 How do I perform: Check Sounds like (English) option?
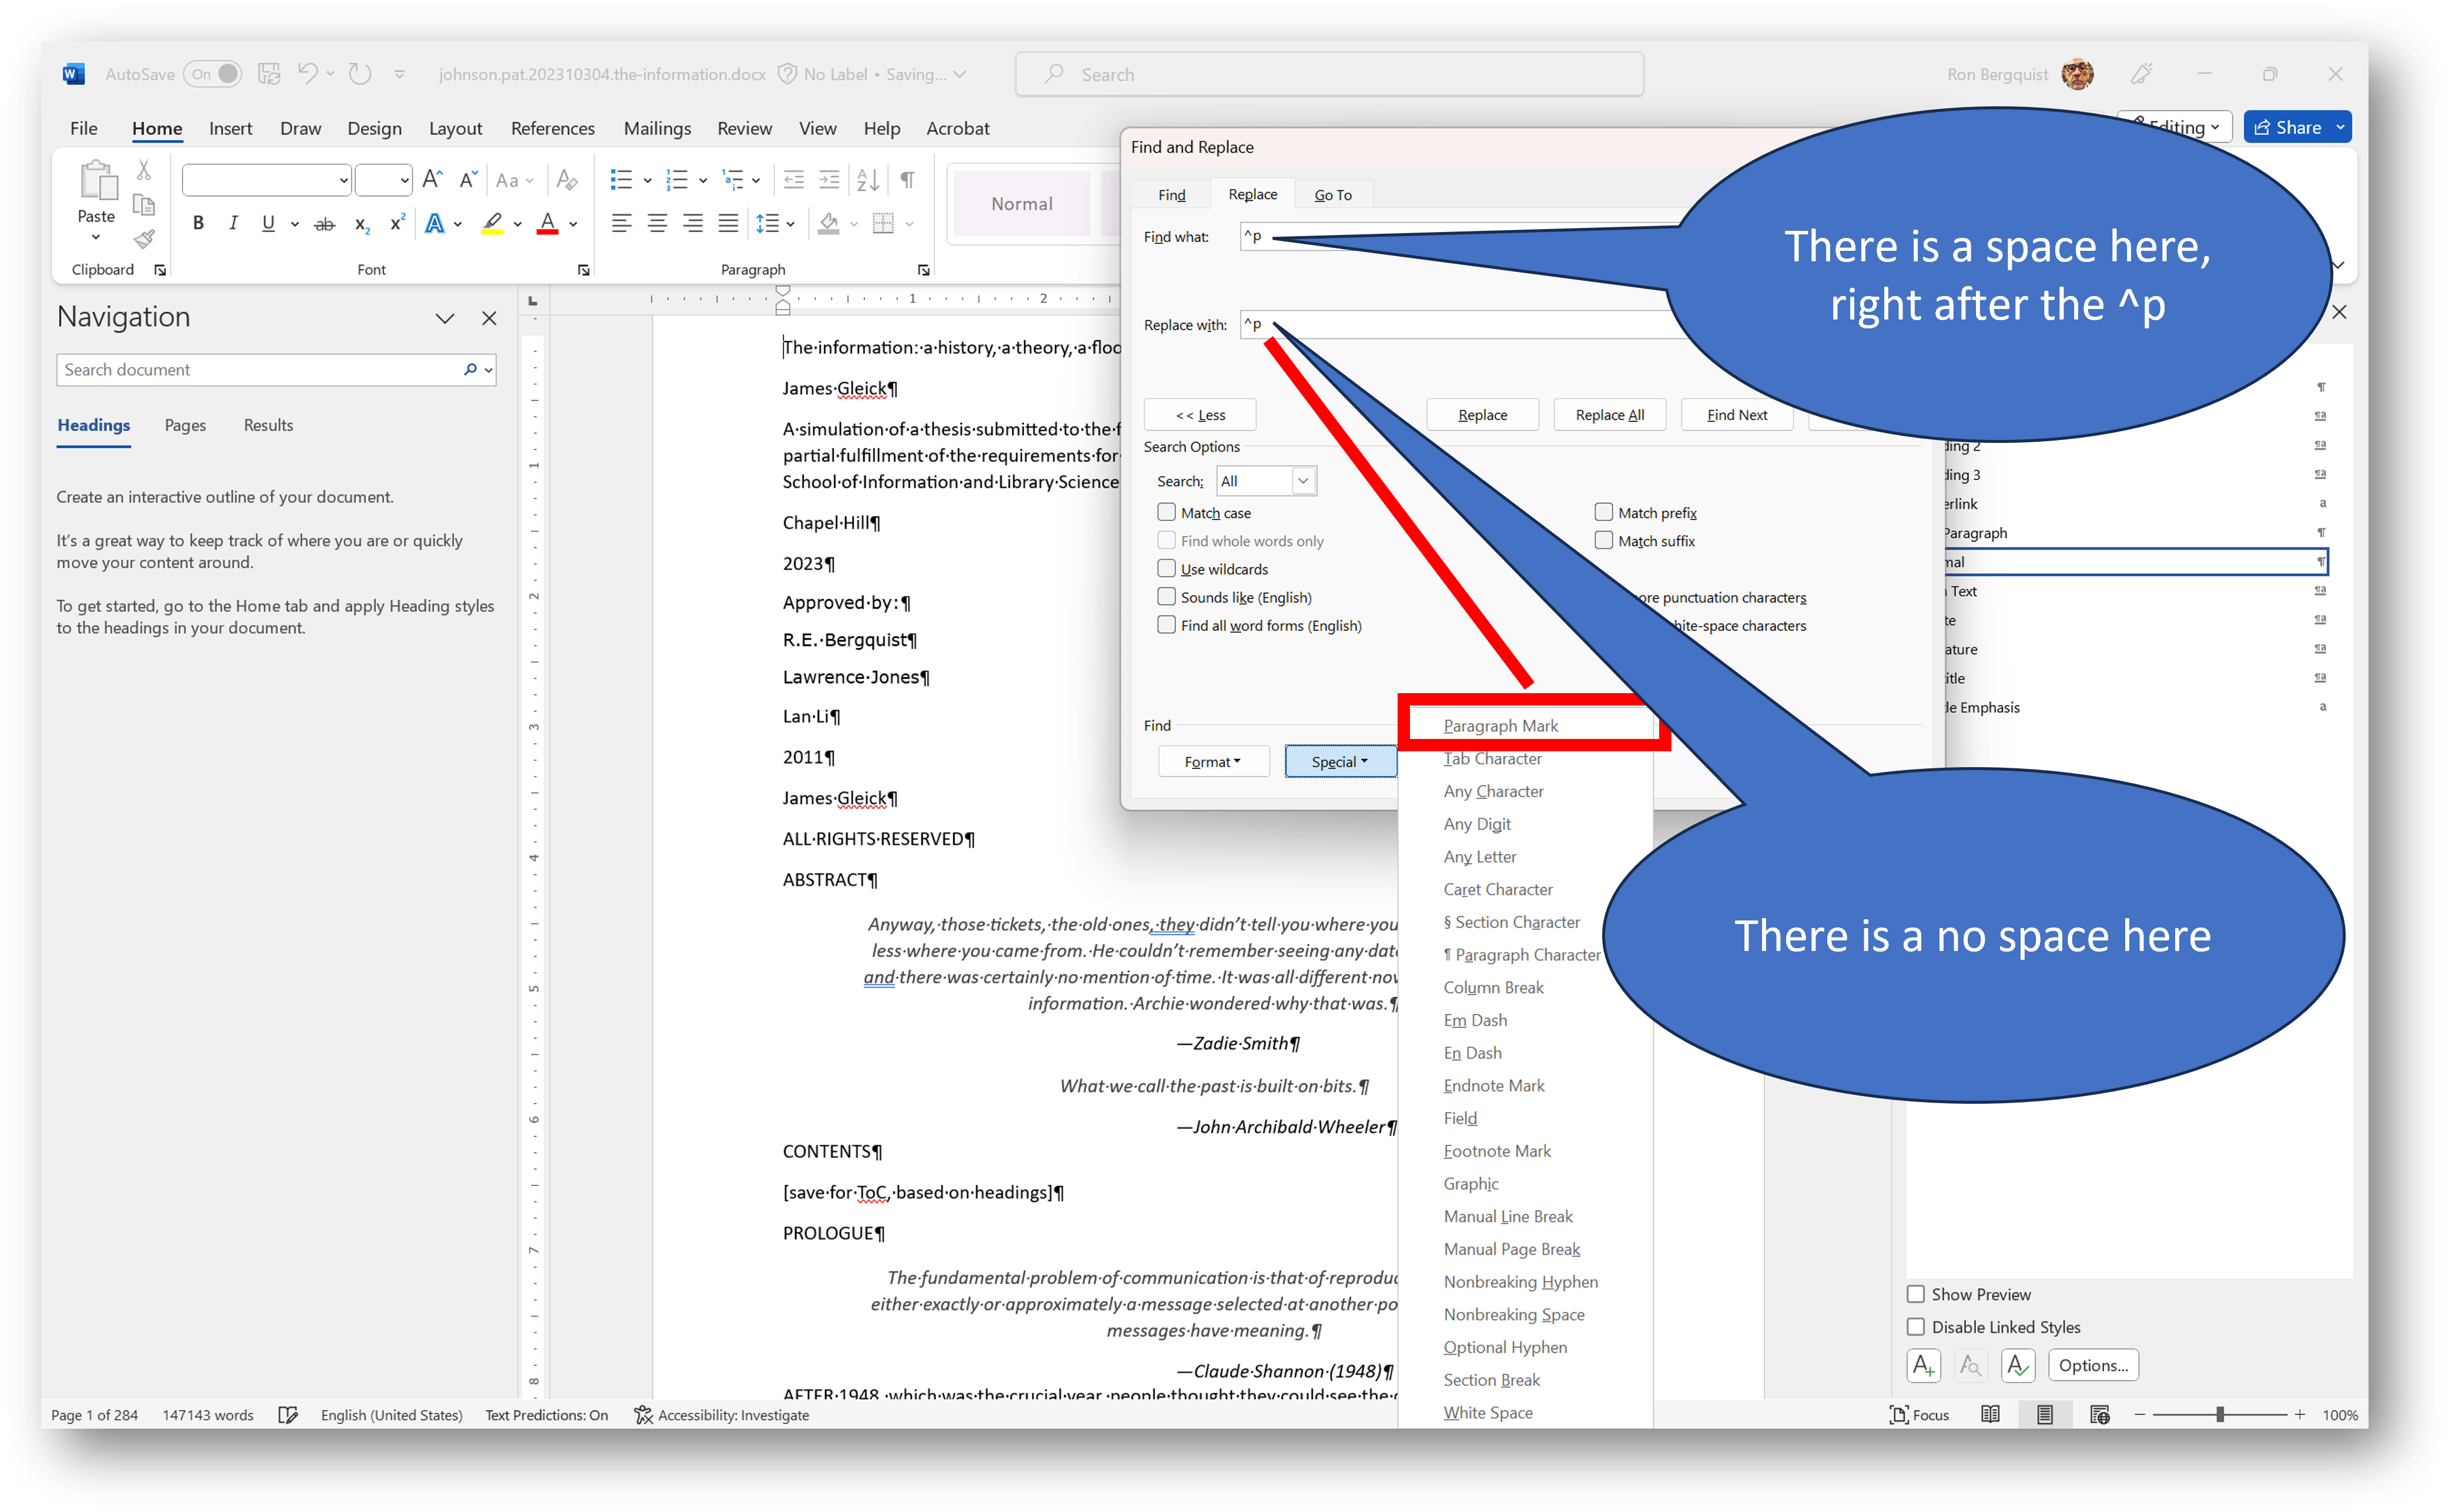click(1167, 596)
